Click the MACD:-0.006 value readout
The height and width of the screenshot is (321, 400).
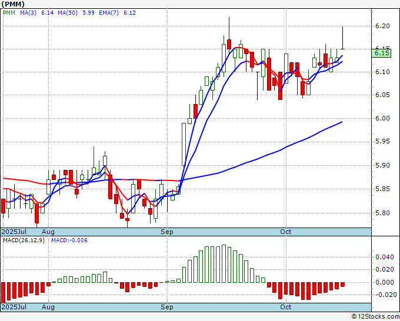point(69,240)
